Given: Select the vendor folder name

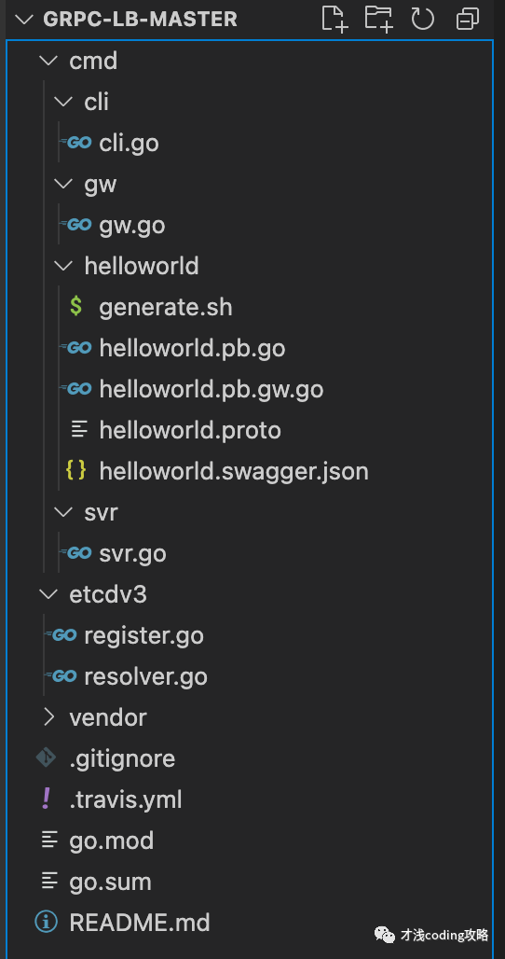Looking at the screenshot, I should coord(108,717).
